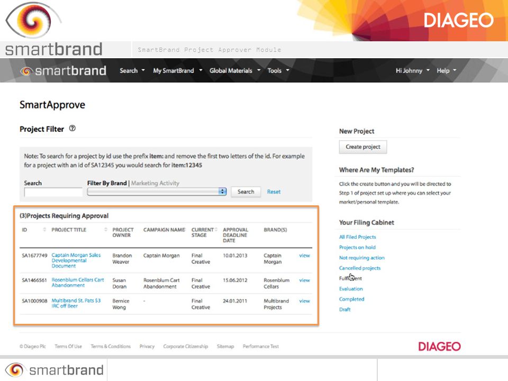The image size is (508, 381).
Task: Click the Create project button
Action: point(363,147)
